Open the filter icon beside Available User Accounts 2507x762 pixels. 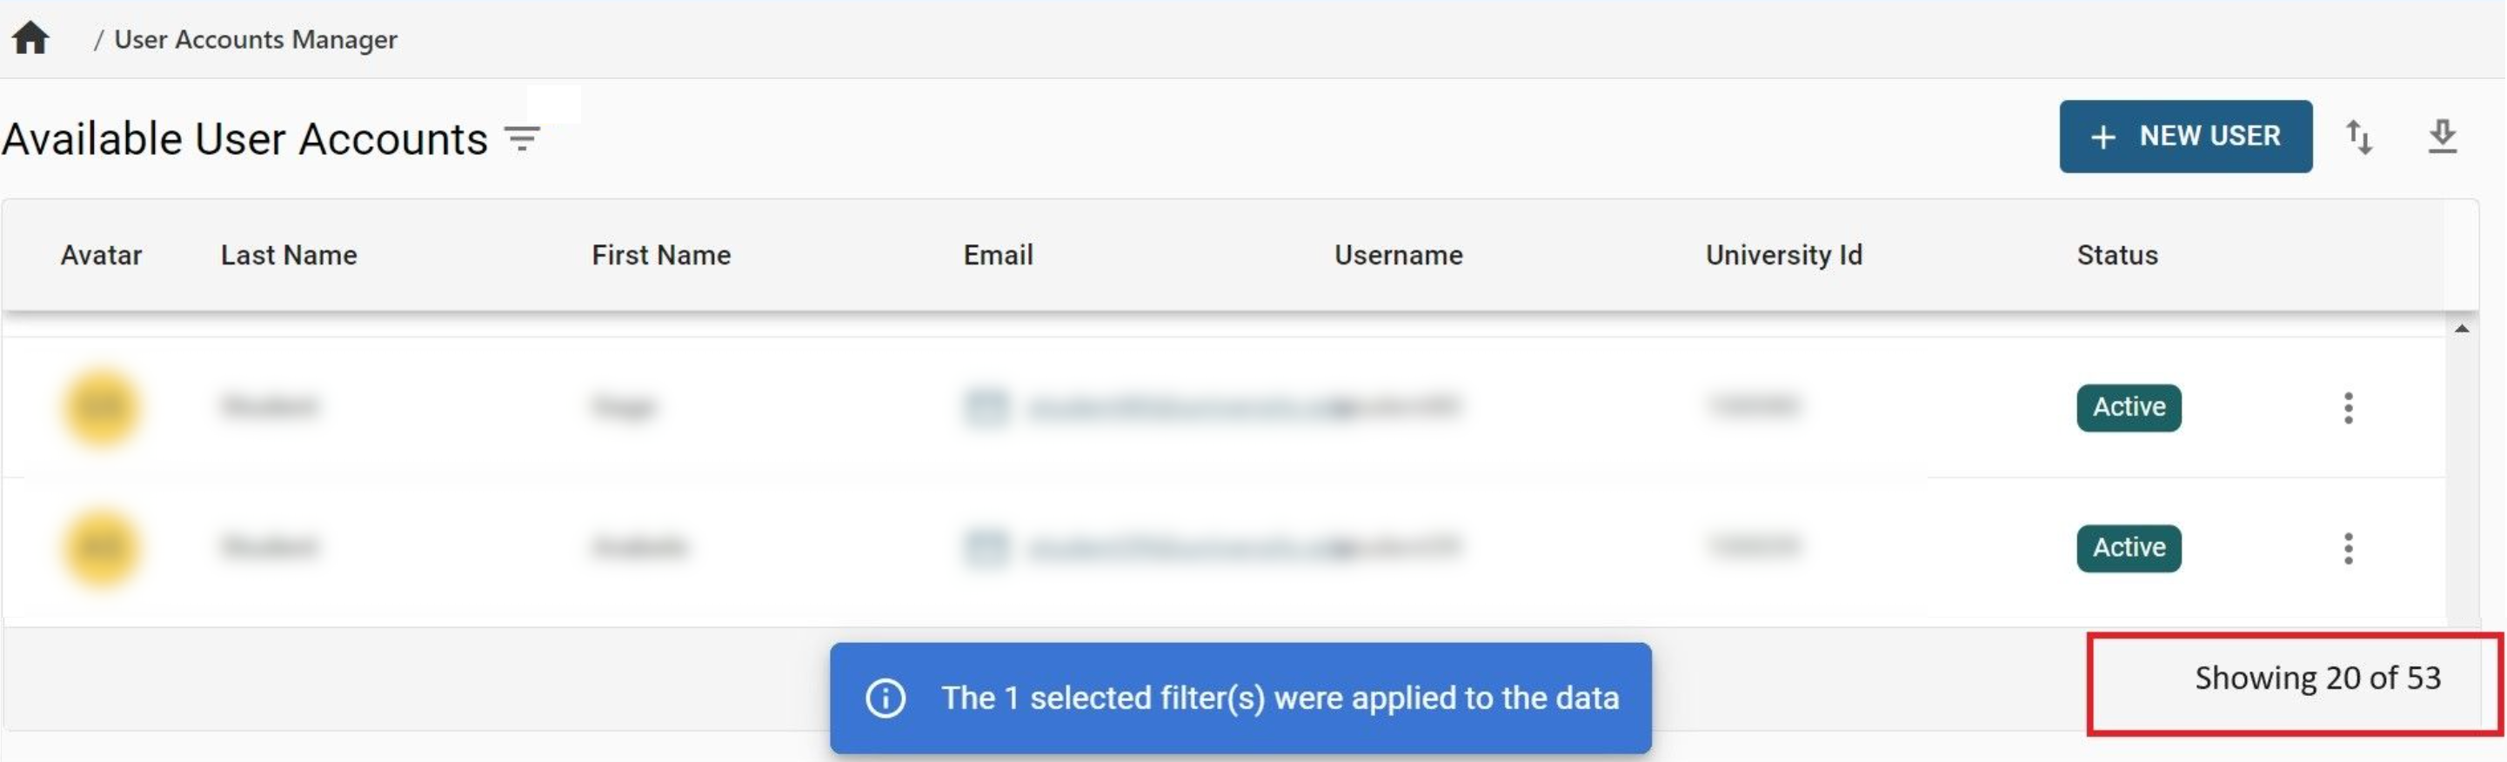tap(522, 139)
